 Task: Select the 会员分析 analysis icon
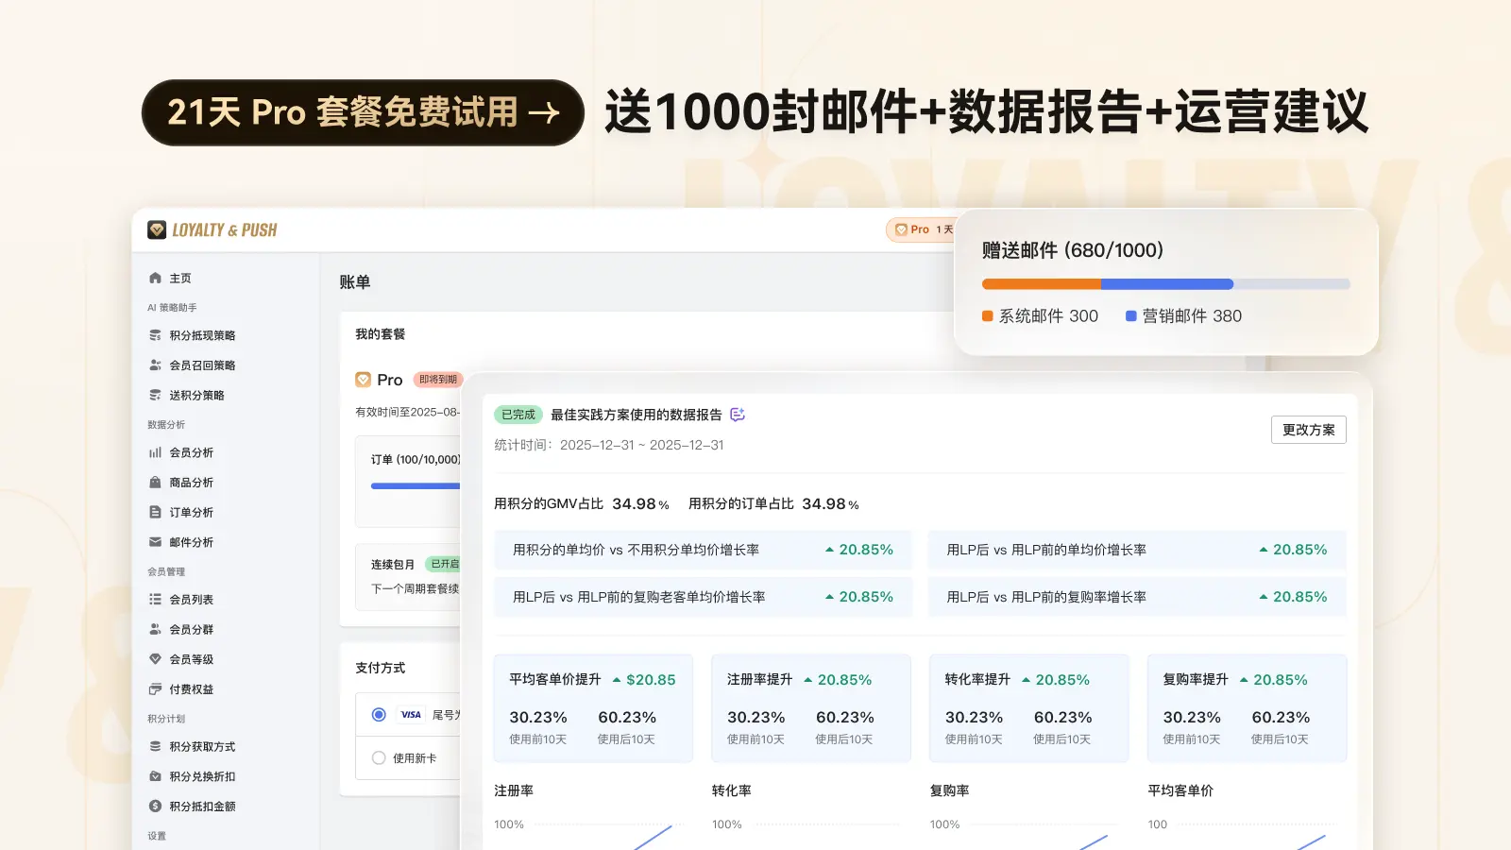[156, 452]
